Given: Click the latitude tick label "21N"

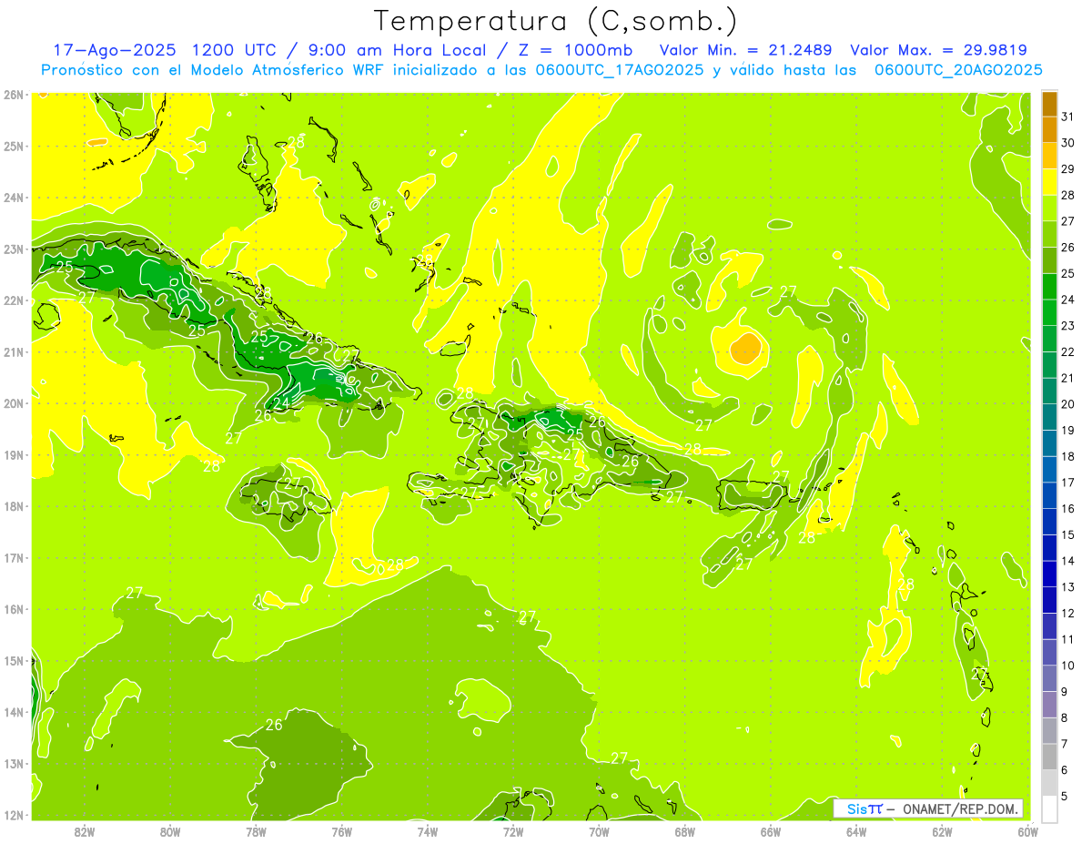Looking at the screenshot, I should coord(13,352).
